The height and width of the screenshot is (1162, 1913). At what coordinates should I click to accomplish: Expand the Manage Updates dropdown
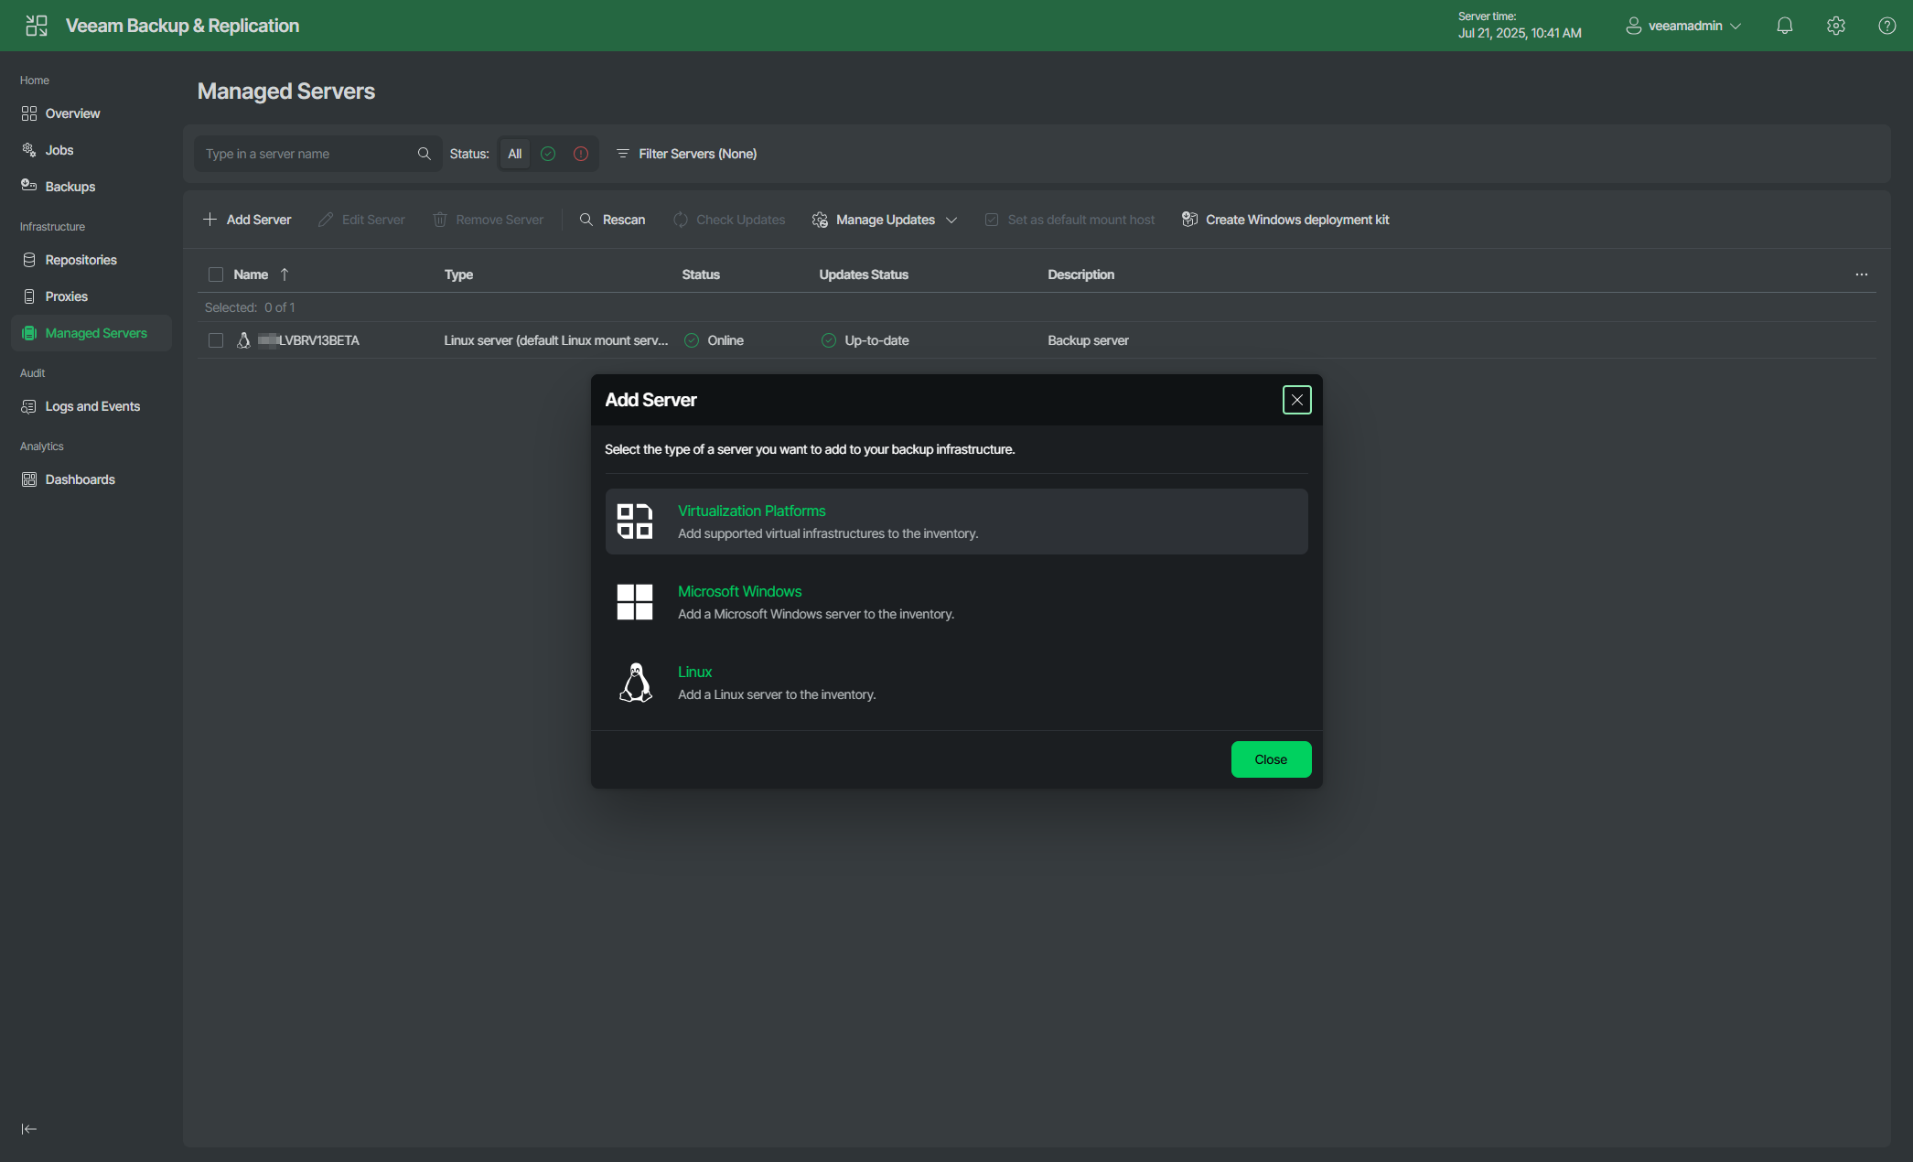pos(885,220)
